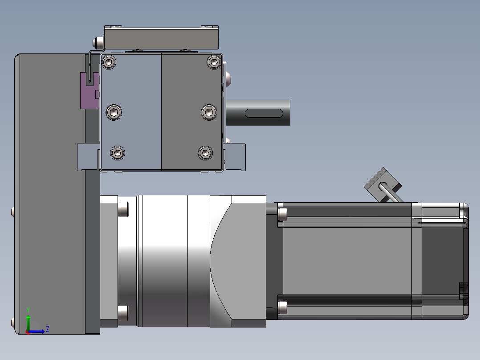
Task: Pick the upper-left socket screw on gear block
Action: click(x=108, y=62)
